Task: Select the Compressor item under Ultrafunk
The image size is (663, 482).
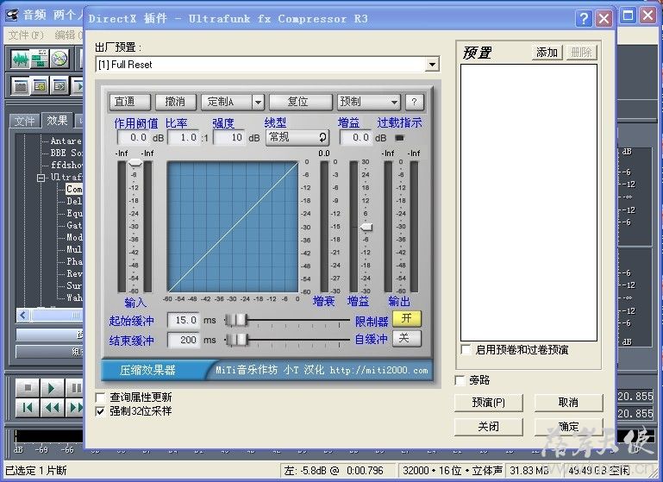Action: (74, 189)
